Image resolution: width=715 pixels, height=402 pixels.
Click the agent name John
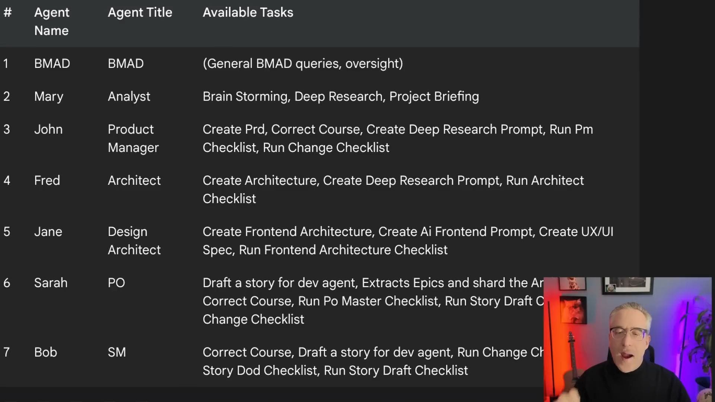[x=48, y=129]
